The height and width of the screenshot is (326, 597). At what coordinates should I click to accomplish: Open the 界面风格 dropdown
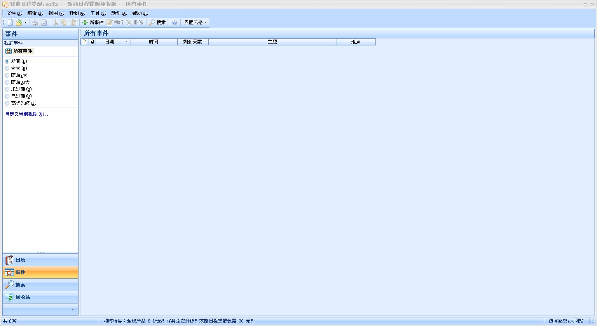[196, 23]
